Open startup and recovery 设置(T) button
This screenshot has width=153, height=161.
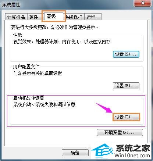pyautogui.click(x=126, y=117)
